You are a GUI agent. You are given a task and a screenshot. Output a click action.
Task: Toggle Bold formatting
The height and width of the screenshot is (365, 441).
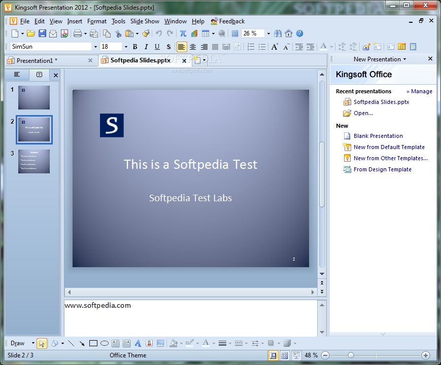pyautogui.click(x=135, y=47)
